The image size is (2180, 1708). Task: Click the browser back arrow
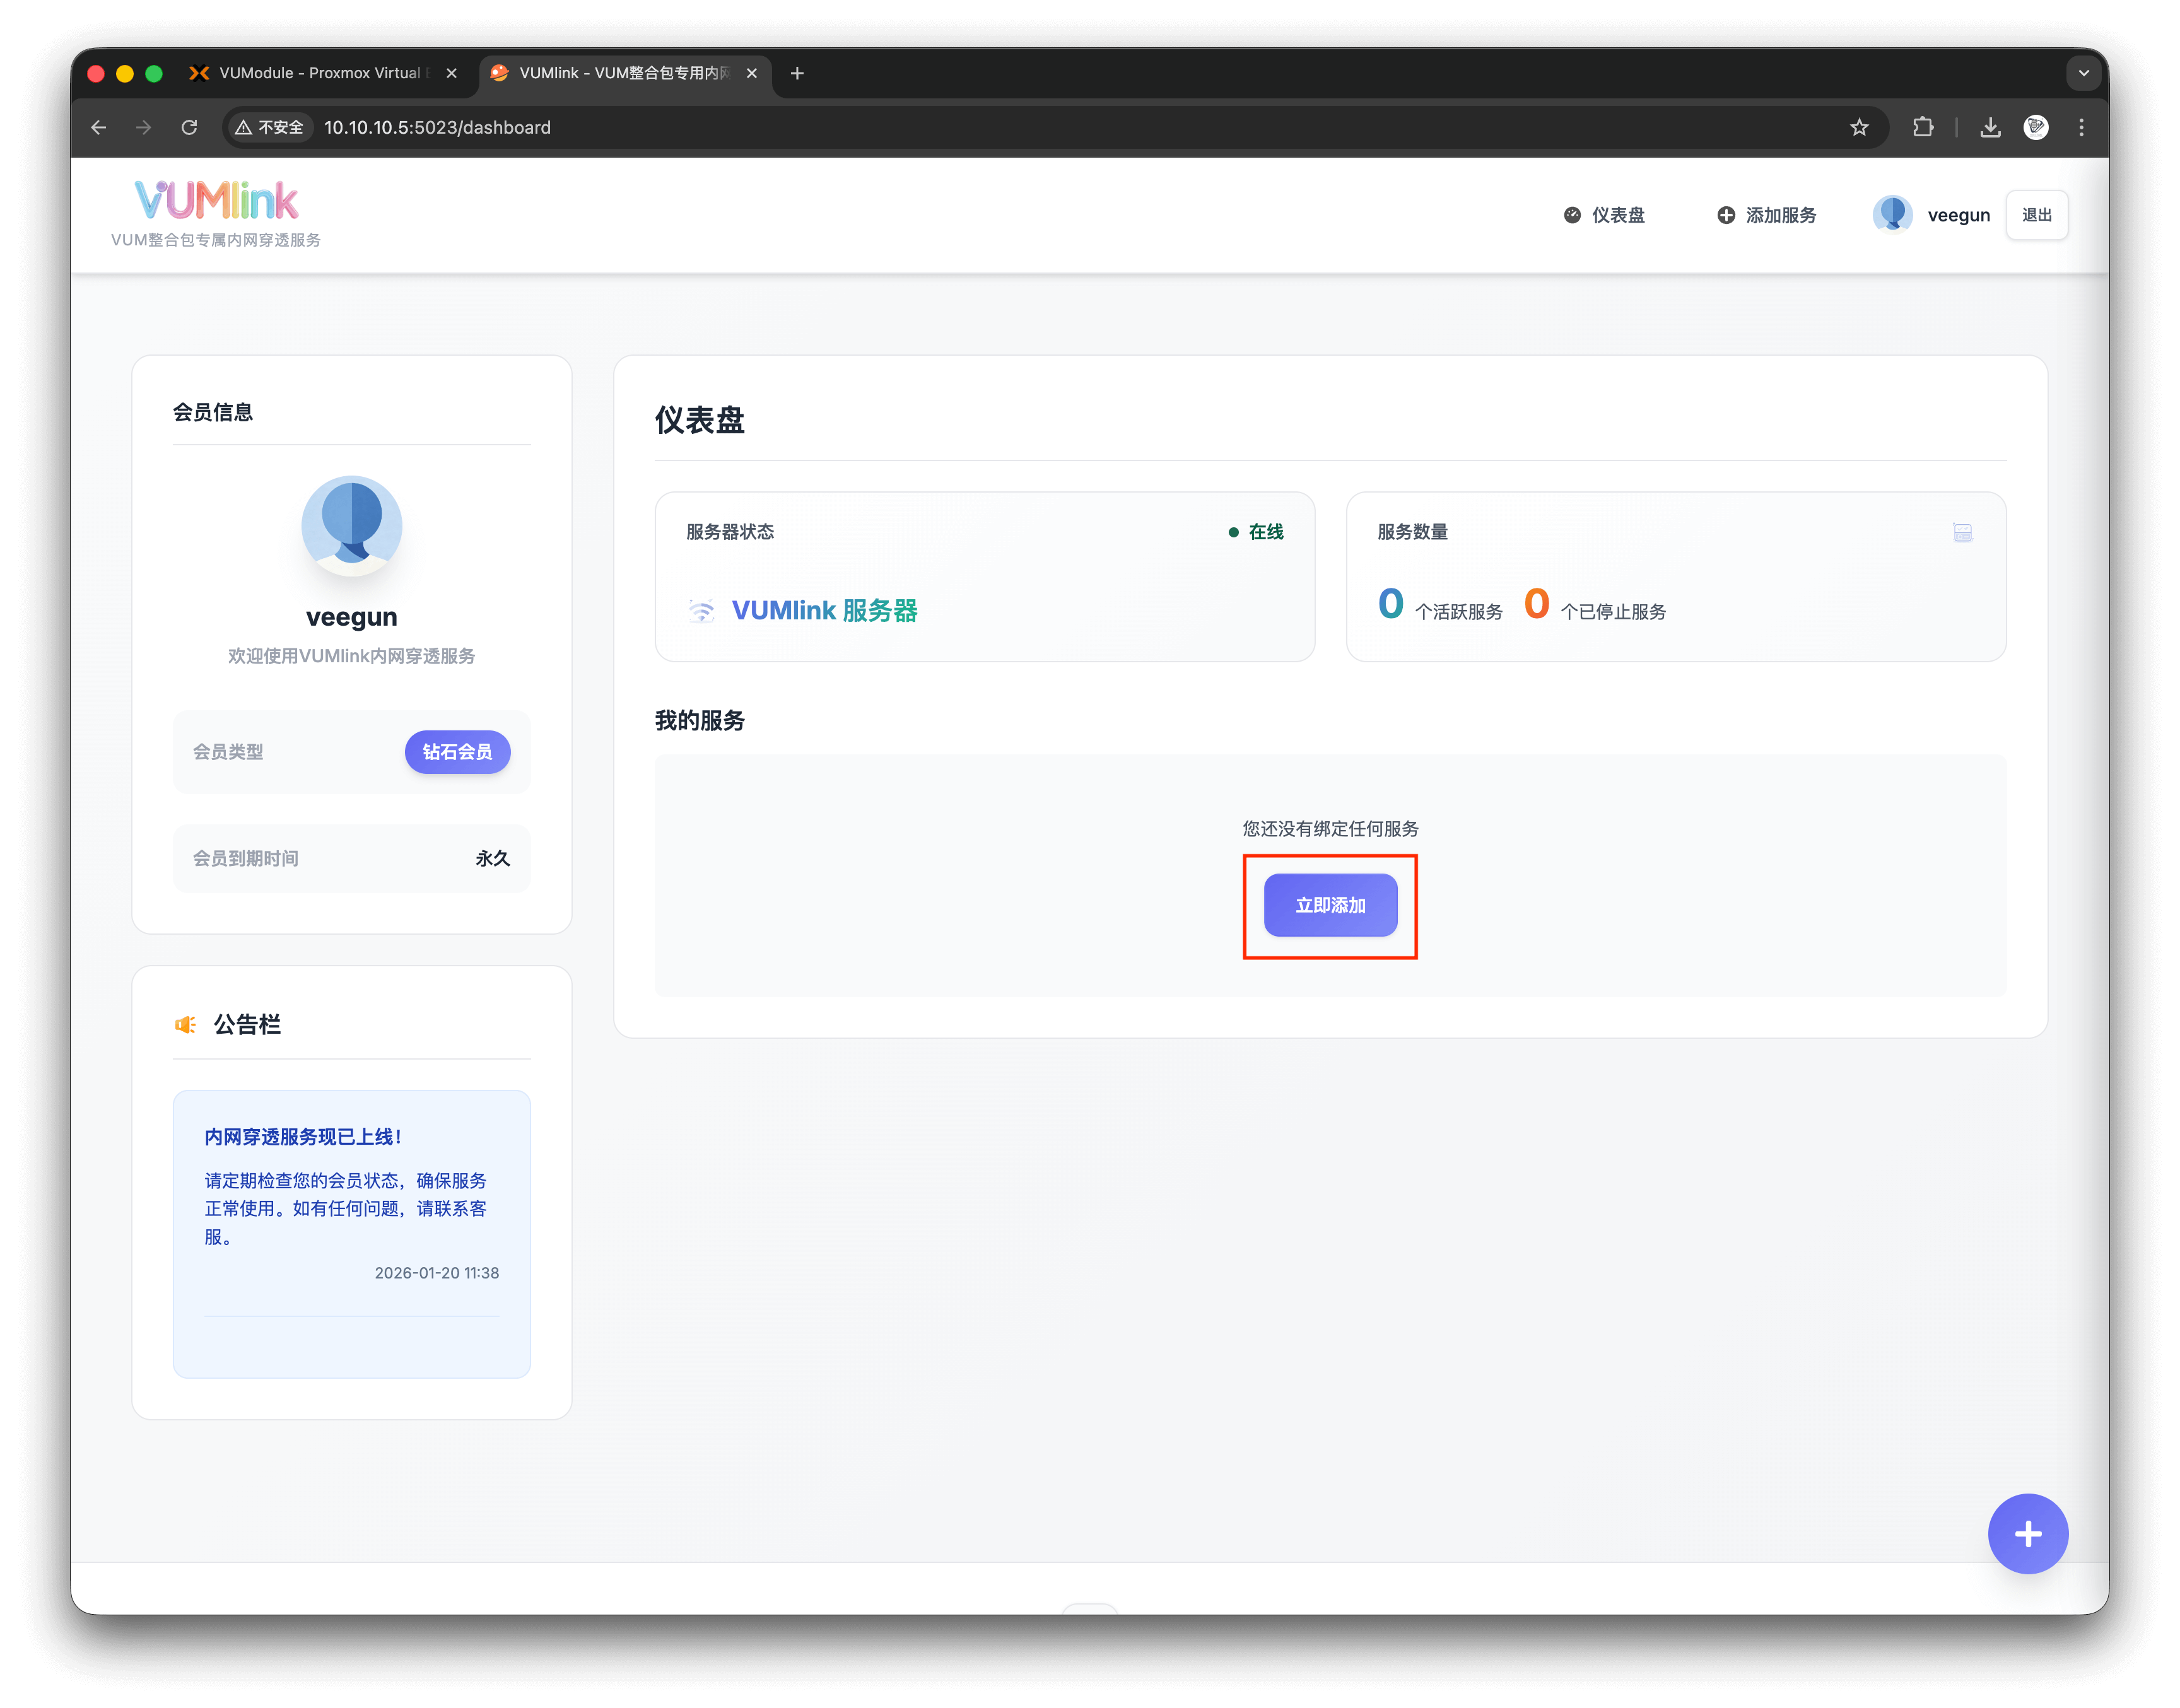(98, 127)
